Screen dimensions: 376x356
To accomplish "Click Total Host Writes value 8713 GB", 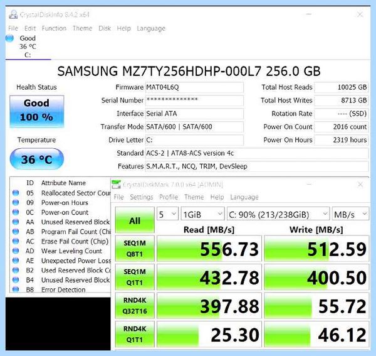I will click(342, 100).
